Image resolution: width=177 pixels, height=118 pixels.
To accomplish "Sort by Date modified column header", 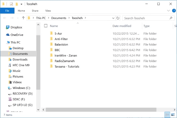I will pos(122,26).
